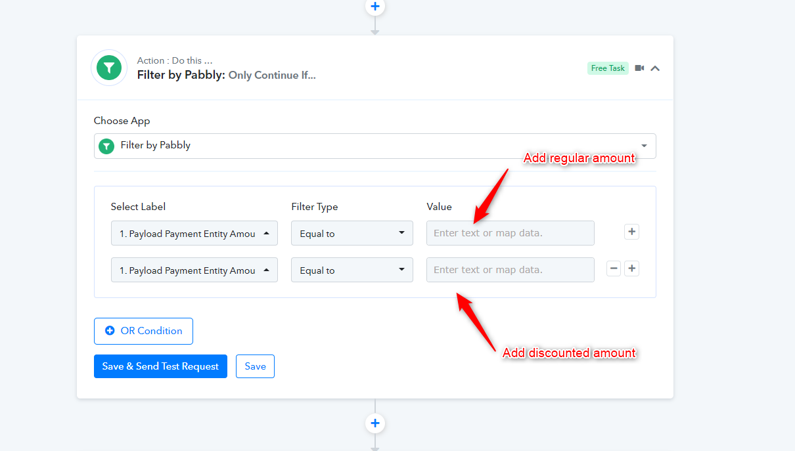This screenshot has width=795, height=451.
Task: Remove the second filter condition row
Action: [x=614, y=268]
